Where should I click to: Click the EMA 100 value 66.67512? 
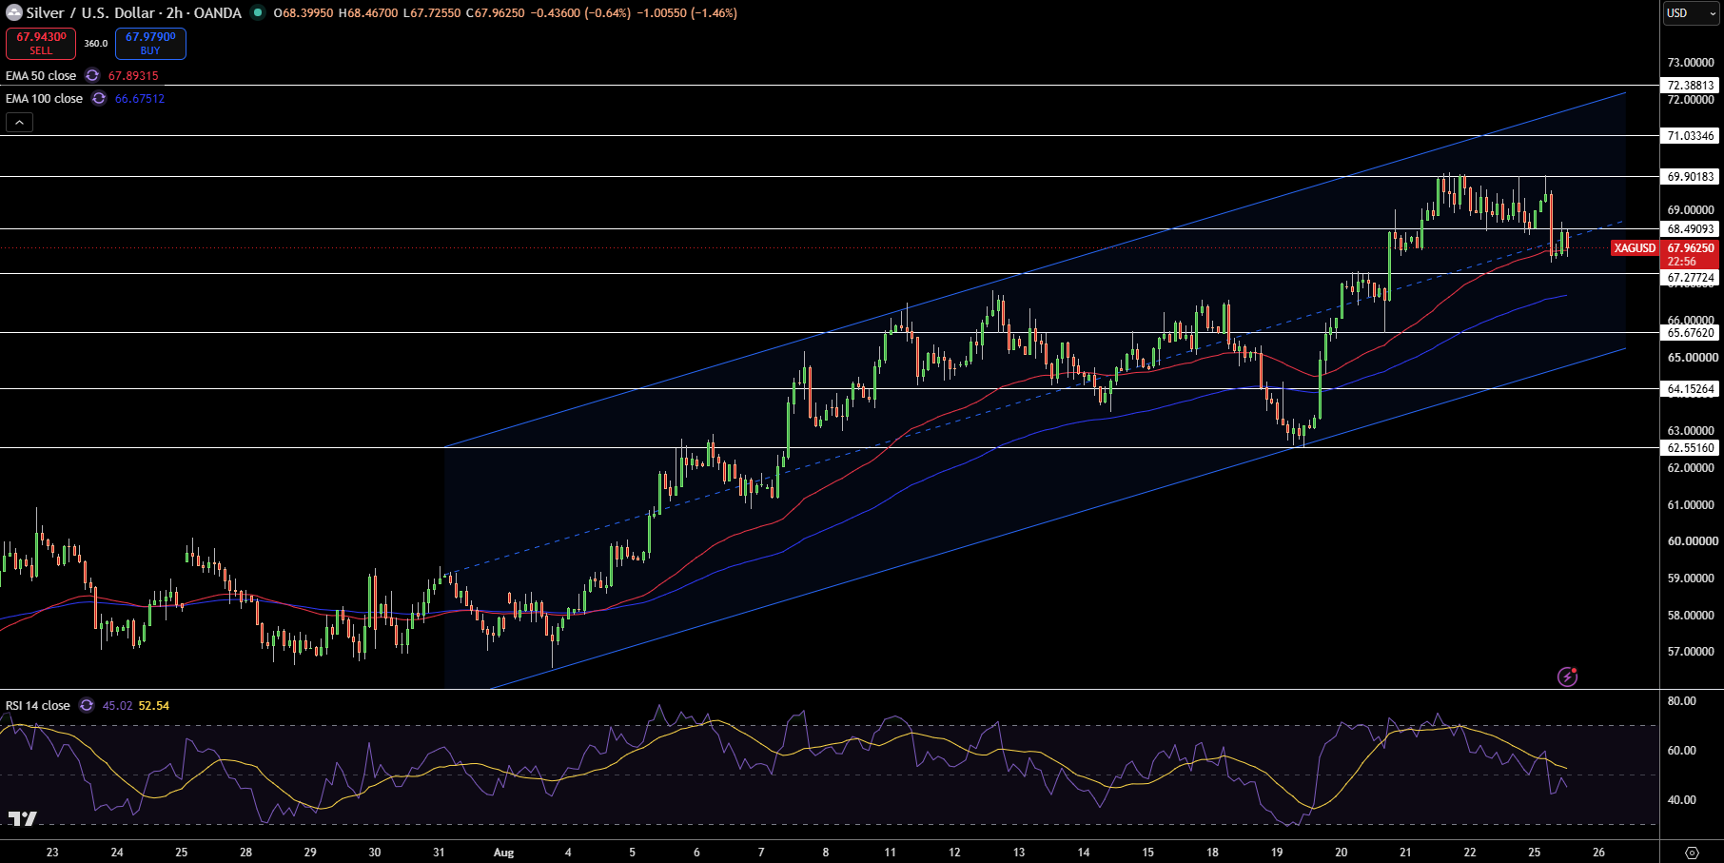tap(140, 98)
